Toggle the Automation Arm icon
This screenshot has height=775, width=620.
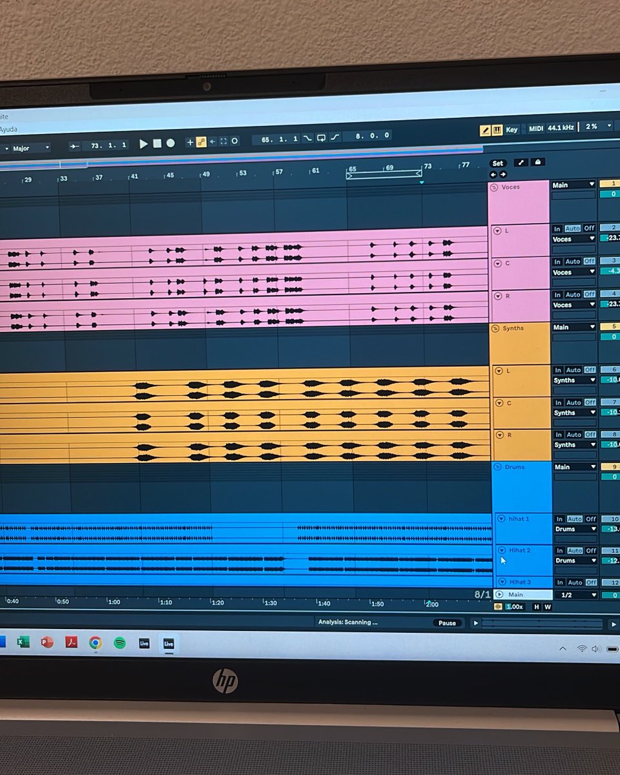(x=201, y=142)
